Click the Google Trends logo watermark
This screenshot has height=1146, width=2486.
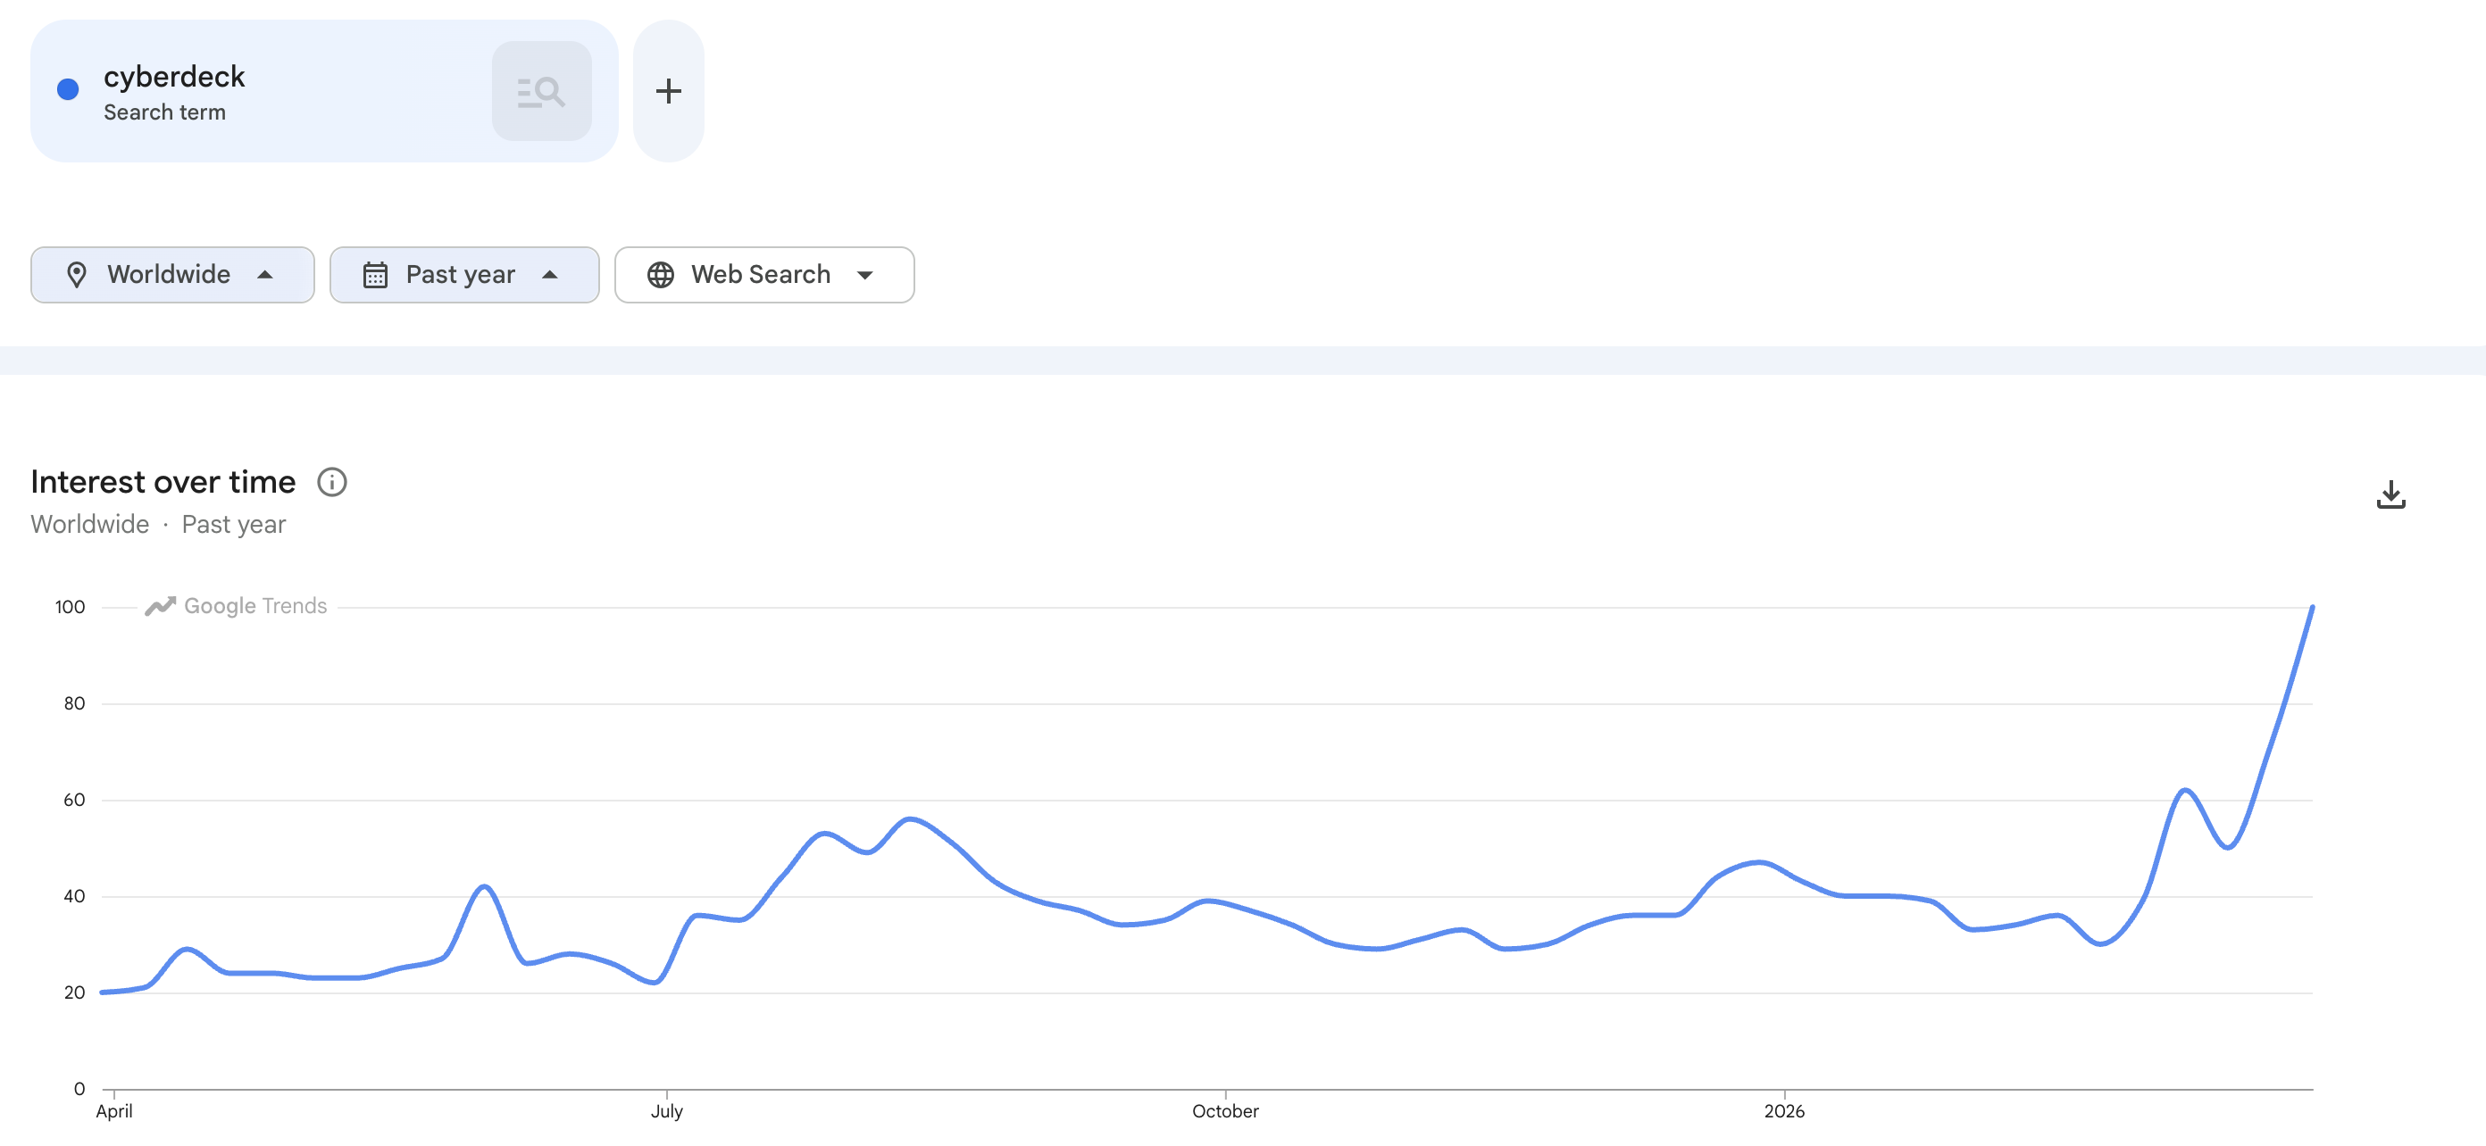237,606
